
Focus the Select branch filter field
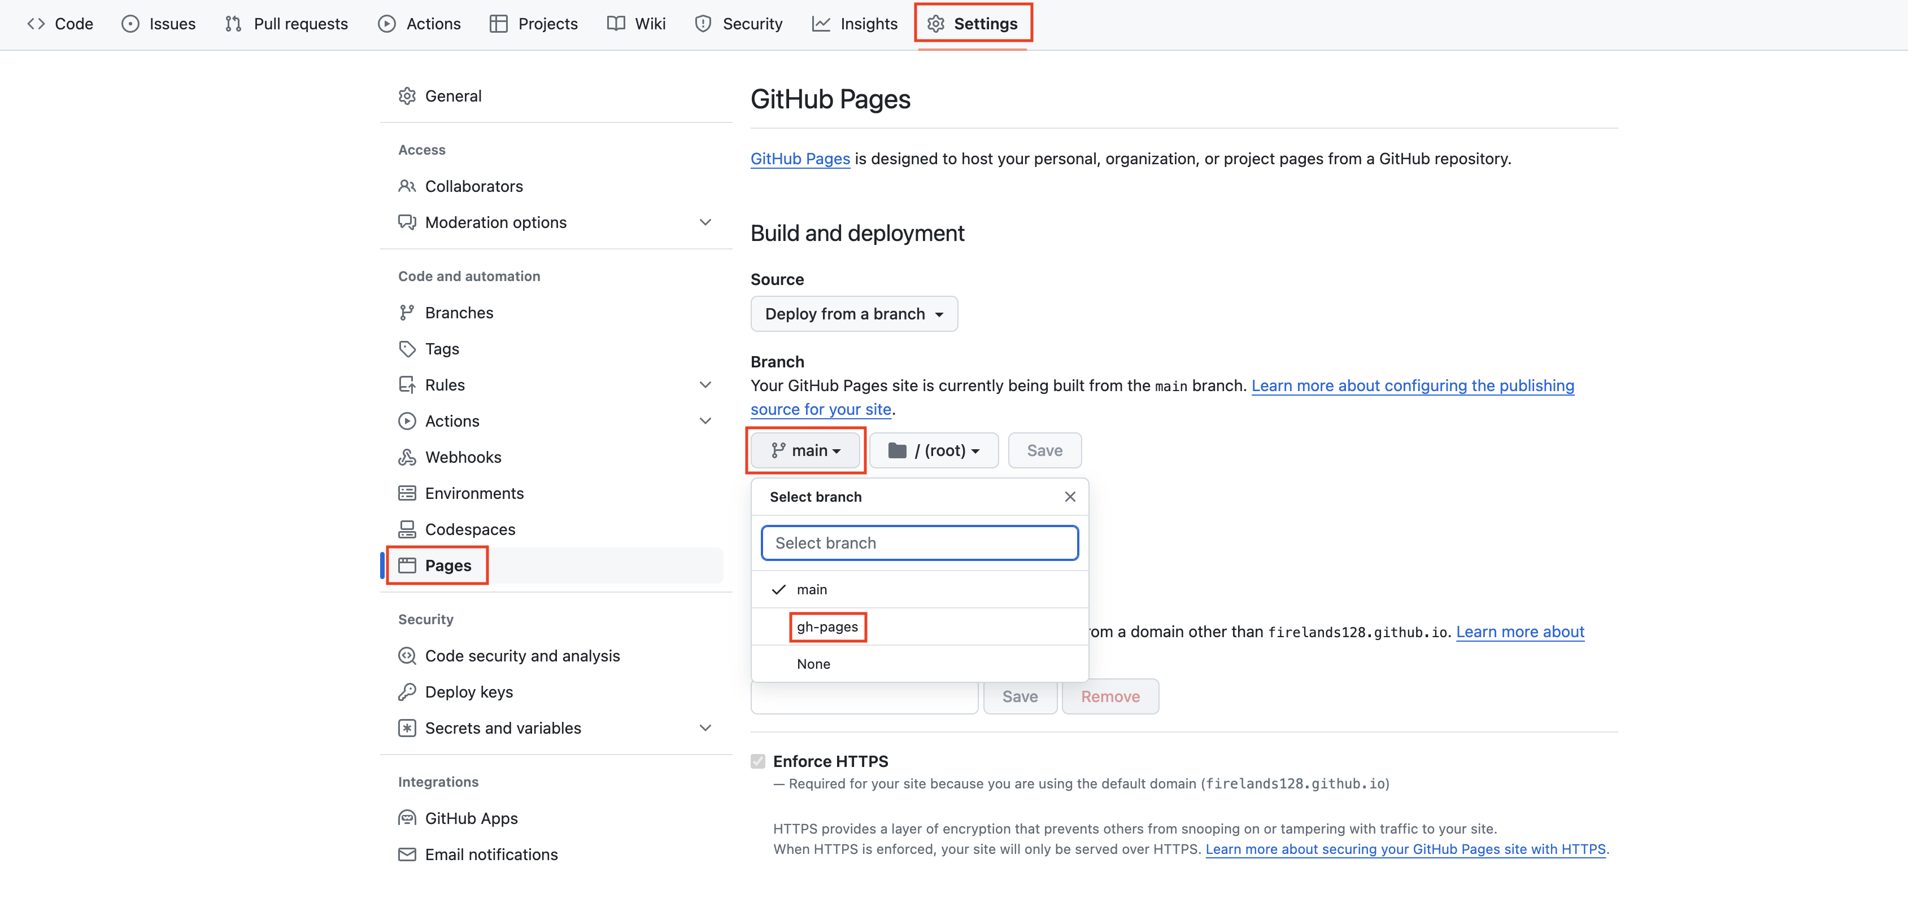tap(919, 544)
